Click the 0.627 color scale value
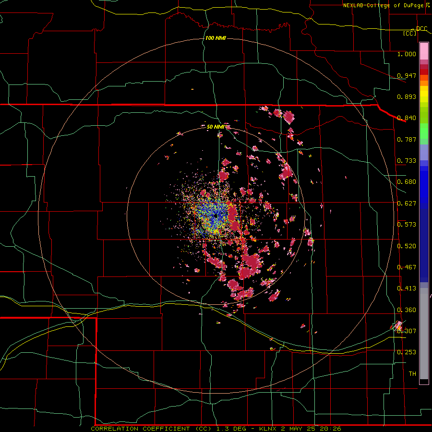 tap(407, 204)
